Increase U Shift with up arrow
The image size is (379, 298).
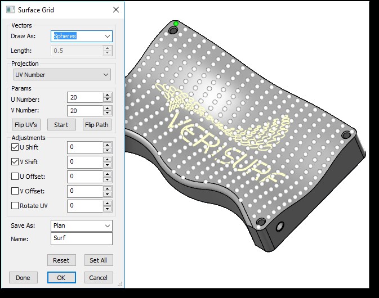[x=108, y=145]
